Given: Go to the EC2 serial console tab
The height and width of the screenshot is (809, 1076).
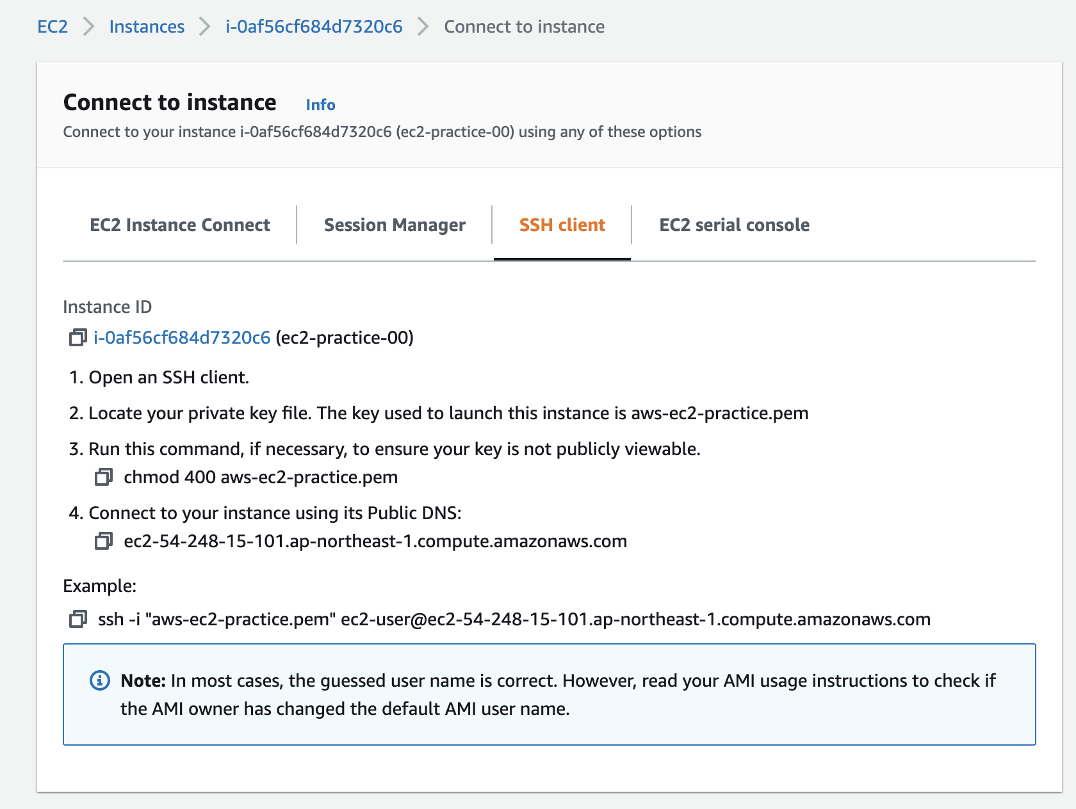Looking at the screenshot, I should (734, 225).
